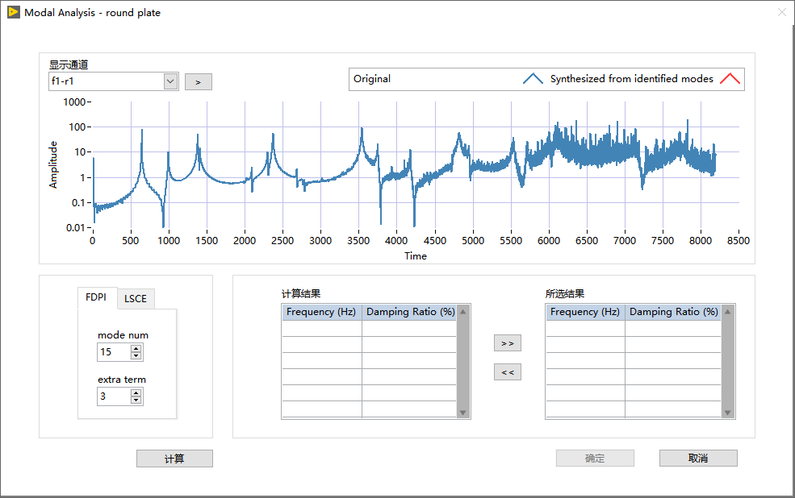Decrement the extra term value

[136, 400]
